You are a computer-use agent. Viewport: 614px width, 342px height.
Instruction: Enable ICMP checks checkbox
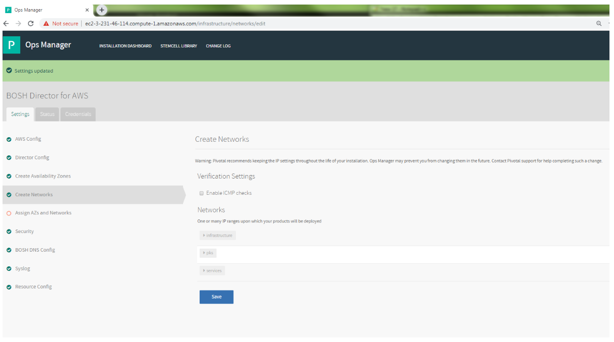[x=202, y=193]
